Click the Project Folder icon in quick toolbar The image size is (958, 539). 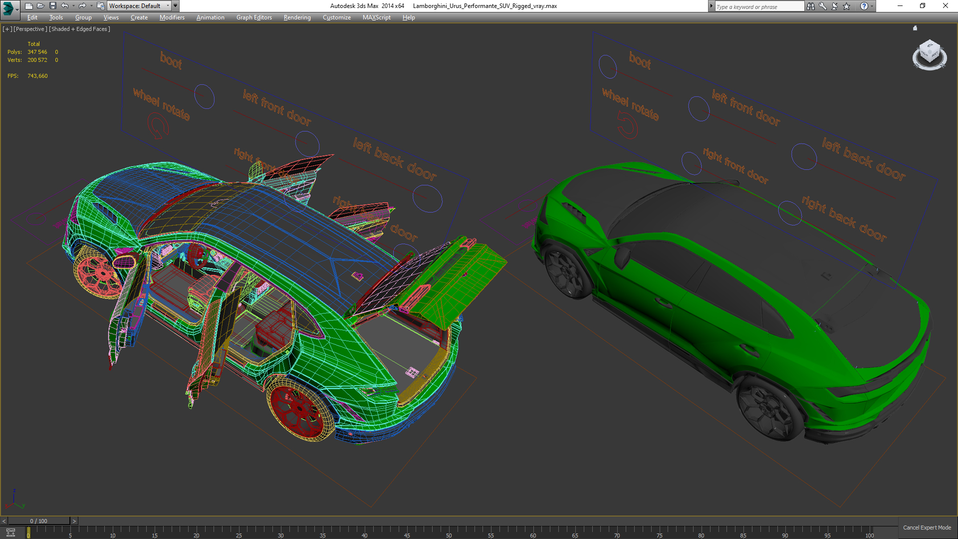[x=100, y=6]
